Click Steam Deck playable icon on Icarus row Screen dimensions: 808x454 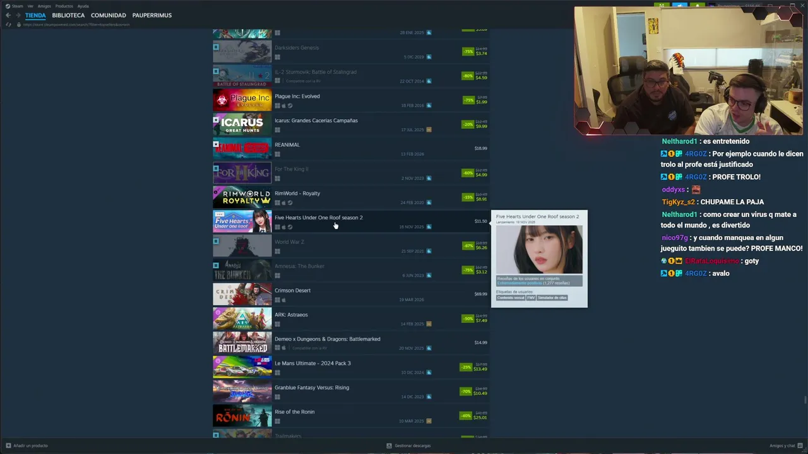point(429,129)
